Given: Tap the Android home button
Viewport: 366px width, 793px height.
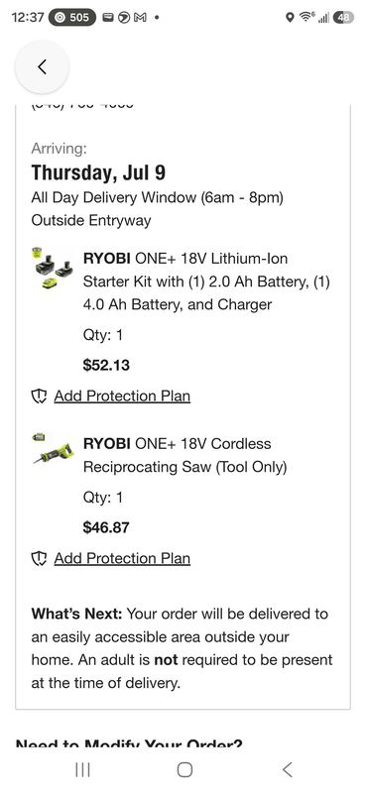Looking at the screenshot, I should point(184,770).
